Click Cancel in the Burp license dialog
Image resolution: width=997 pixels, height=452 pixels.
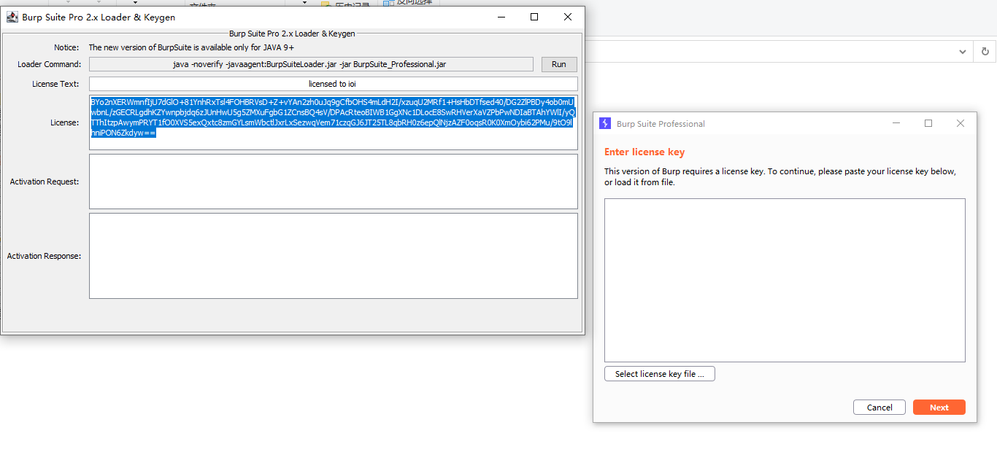click(x=879, y=408)
